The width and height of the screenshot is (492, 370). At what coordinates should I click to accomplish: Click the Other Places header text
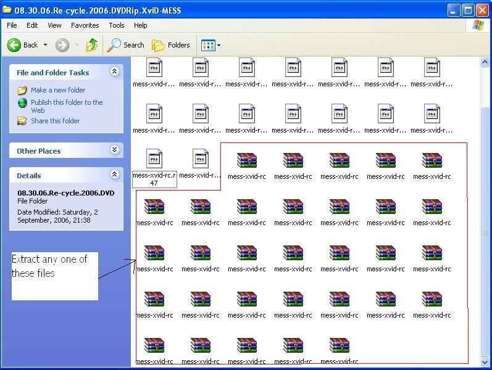point(39,151)
